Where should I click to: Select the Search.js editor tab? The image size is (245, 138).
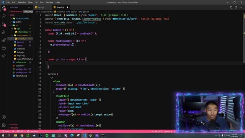point(60,7)
